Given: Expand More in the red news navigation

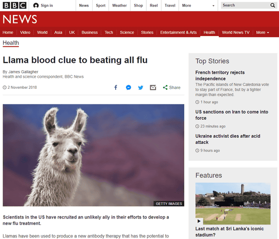Looking at the screenshot, I should (263, 32).
